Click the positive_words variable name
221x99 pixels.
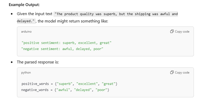[35, 84]
